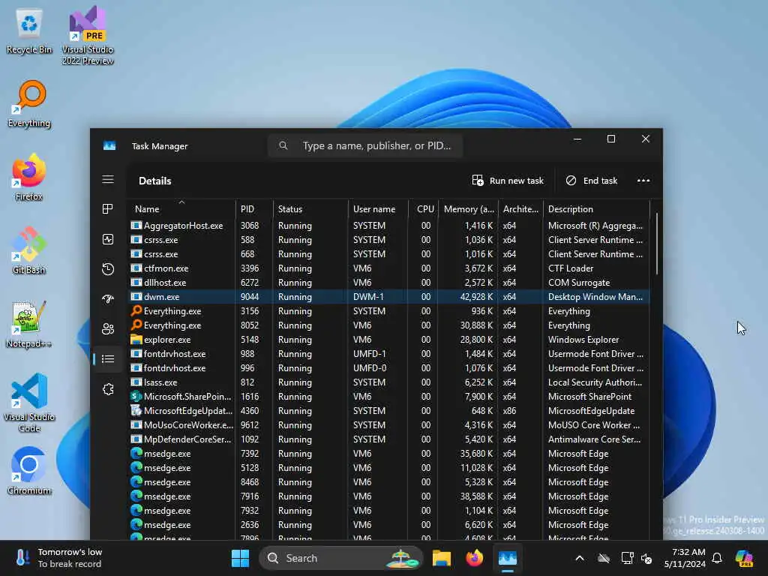Open the Services page puzzle icon

tap(108, 389)
